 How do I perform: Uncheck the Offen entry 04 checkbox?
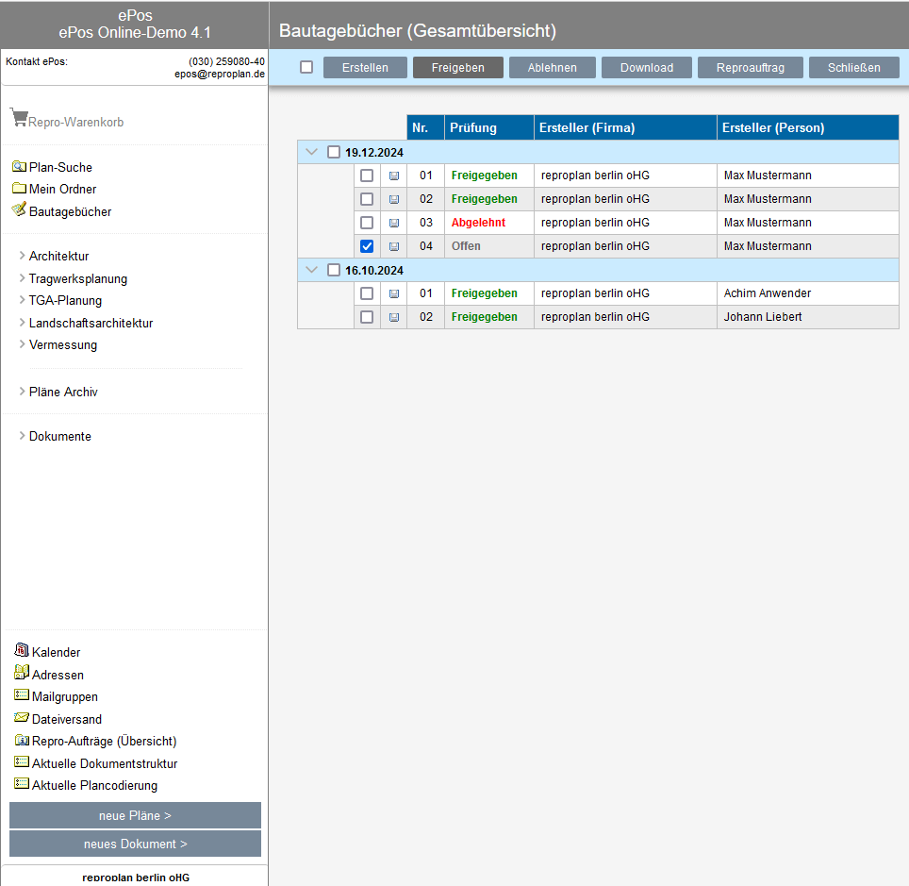click(367, 246)
